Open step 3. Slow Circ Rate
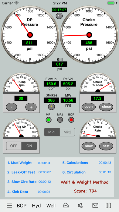119x212 pixels. coord(22,182)
